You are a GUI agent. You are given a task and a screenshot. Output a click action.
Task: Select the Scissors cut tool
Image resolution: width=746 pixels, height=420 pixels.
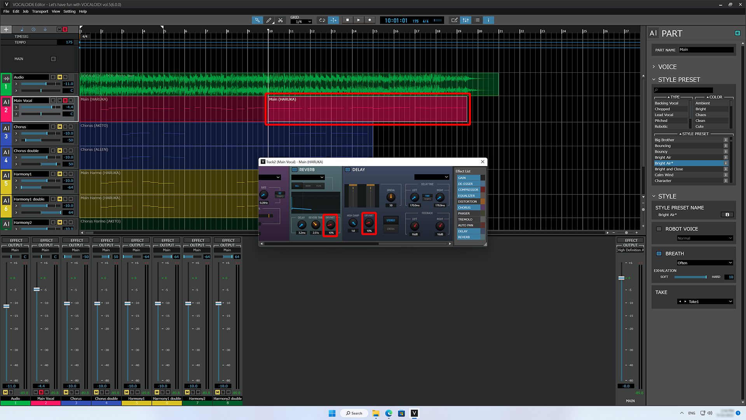tap(281, 20)
